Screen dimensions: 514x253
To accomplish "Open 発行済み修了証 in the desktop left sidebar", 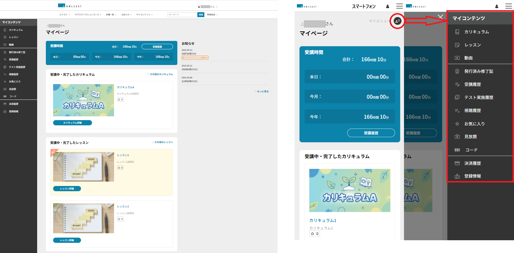I will pos(17,52).
